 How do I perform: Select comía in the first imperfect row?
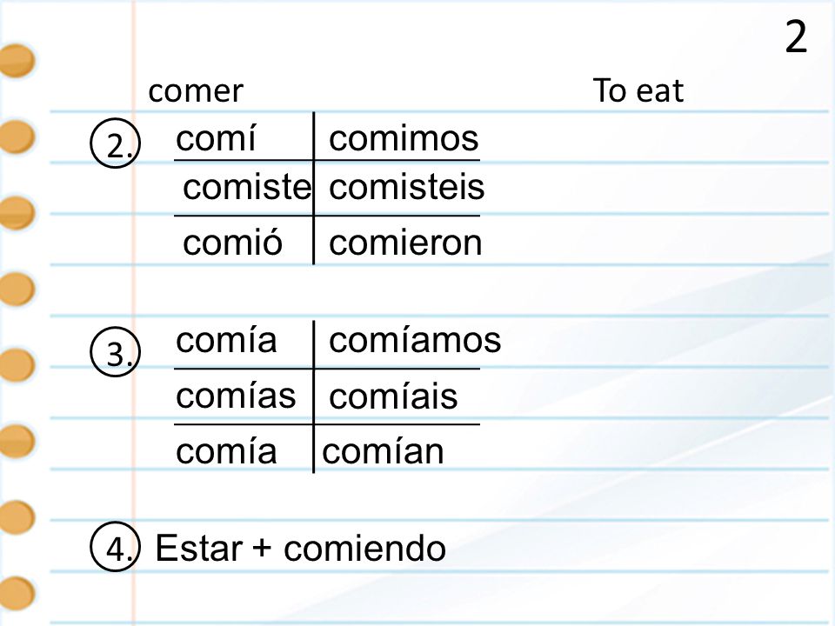(226, 340)
